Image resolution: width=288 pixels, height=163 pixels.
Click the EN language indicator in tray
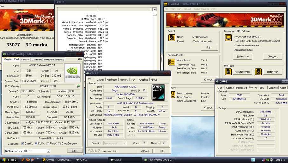click(x=253, y=160)
